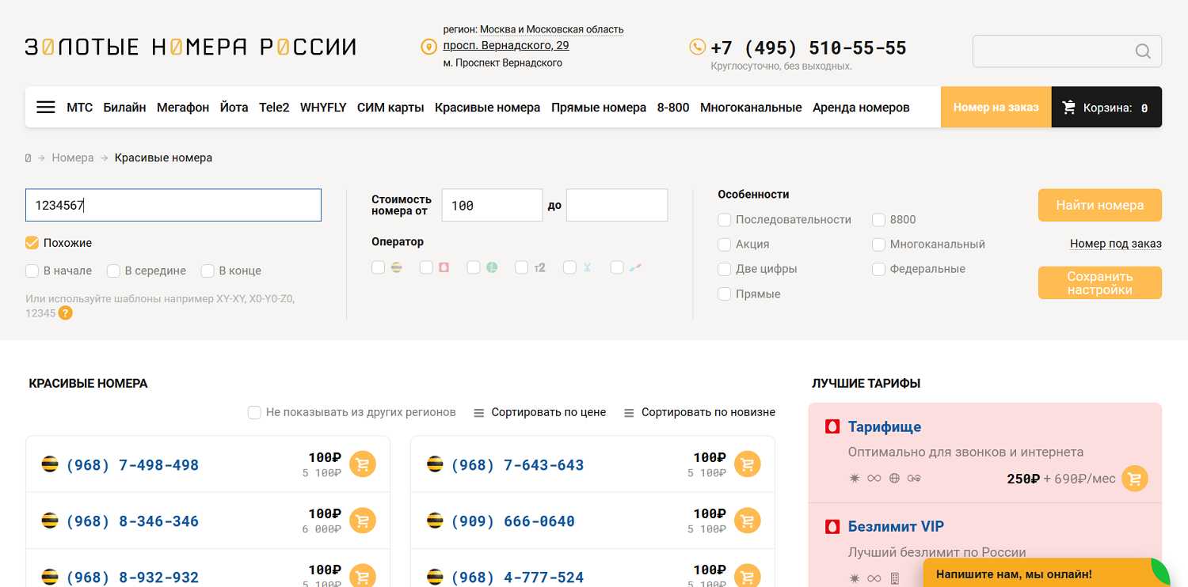Click the Найти номера button

1099,205
